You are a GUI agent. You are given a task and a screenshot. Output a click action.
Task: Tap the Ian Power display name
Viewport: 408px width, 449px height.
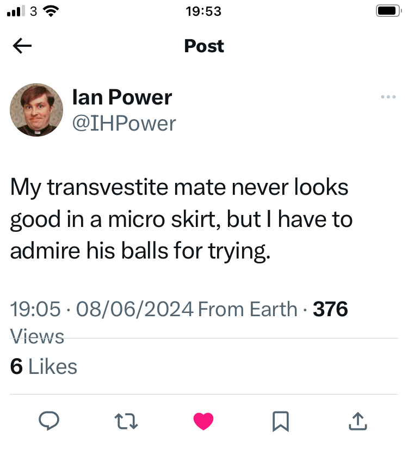pyautogui.click(x=122, y=97)
